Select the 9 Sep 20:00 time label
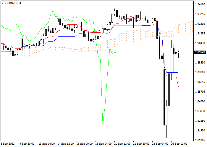 [x=27, y=144]
